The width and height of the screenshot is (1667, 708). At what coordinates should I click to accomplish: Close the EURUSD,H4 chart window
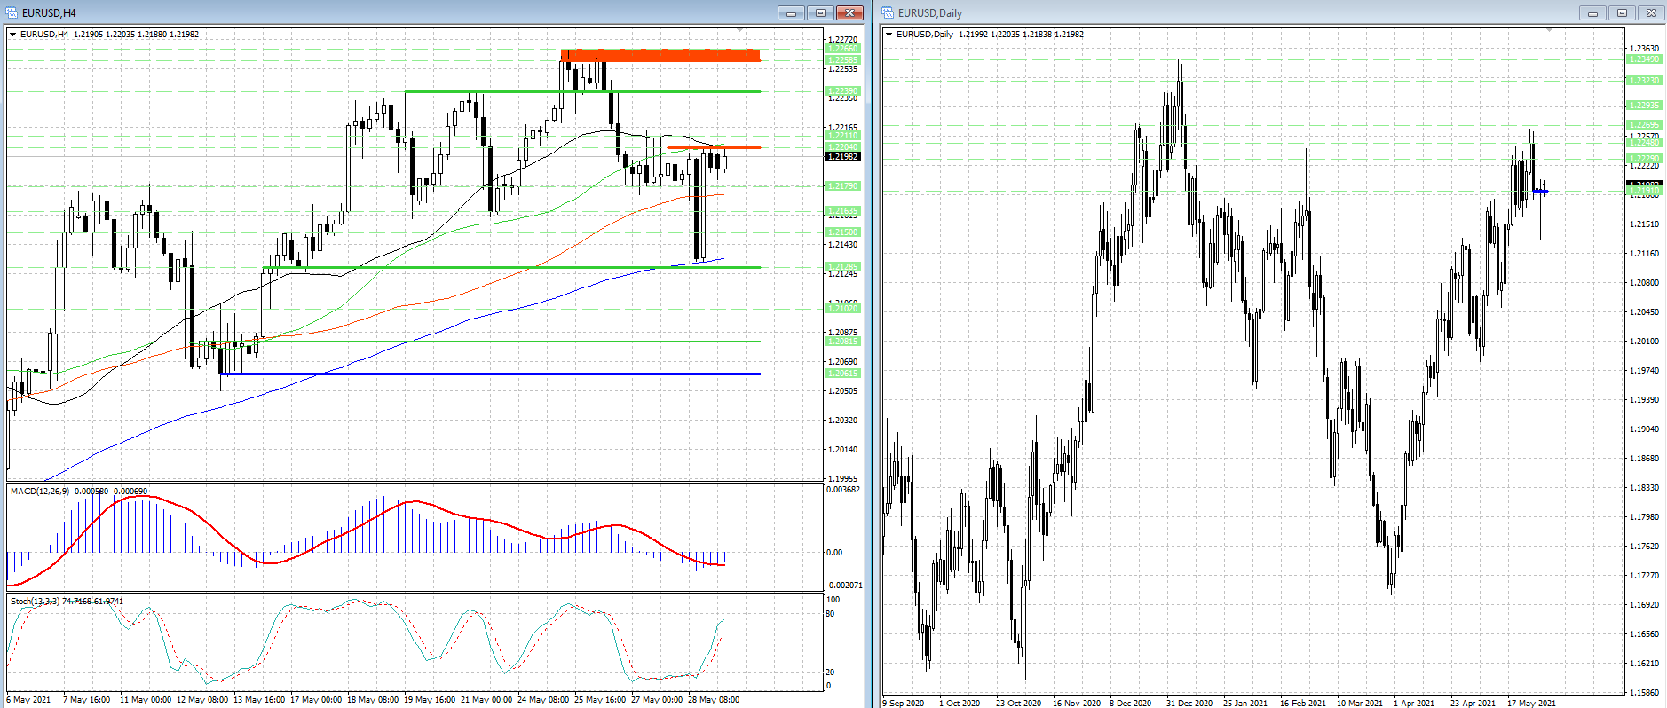(x=849, y=12)
